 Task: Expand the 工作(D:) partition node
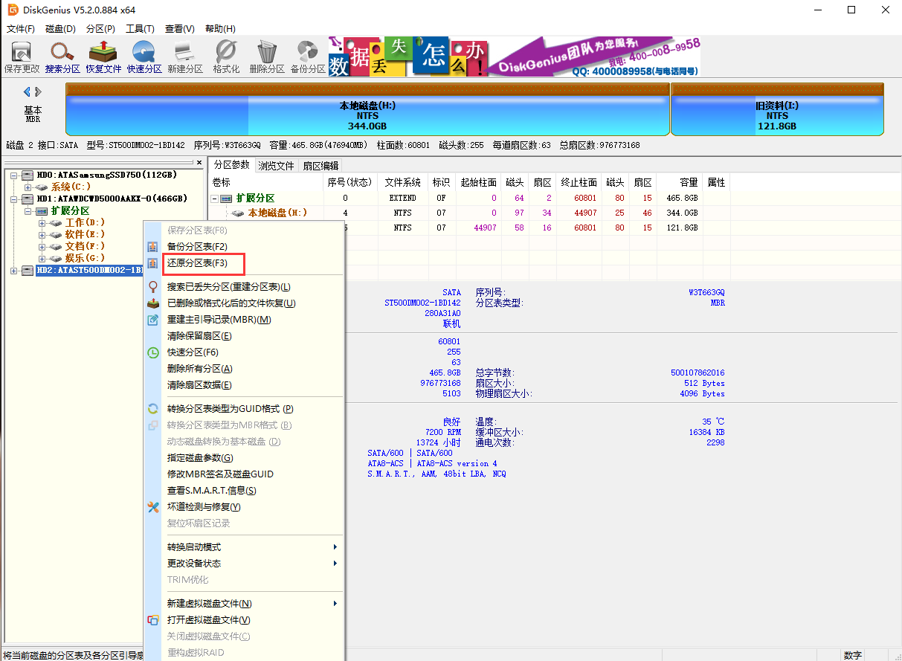pos(42,223)
